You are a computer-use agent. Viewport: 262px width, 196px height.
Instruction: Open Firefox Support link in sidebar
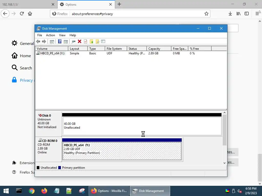click(x=23, y=172)
